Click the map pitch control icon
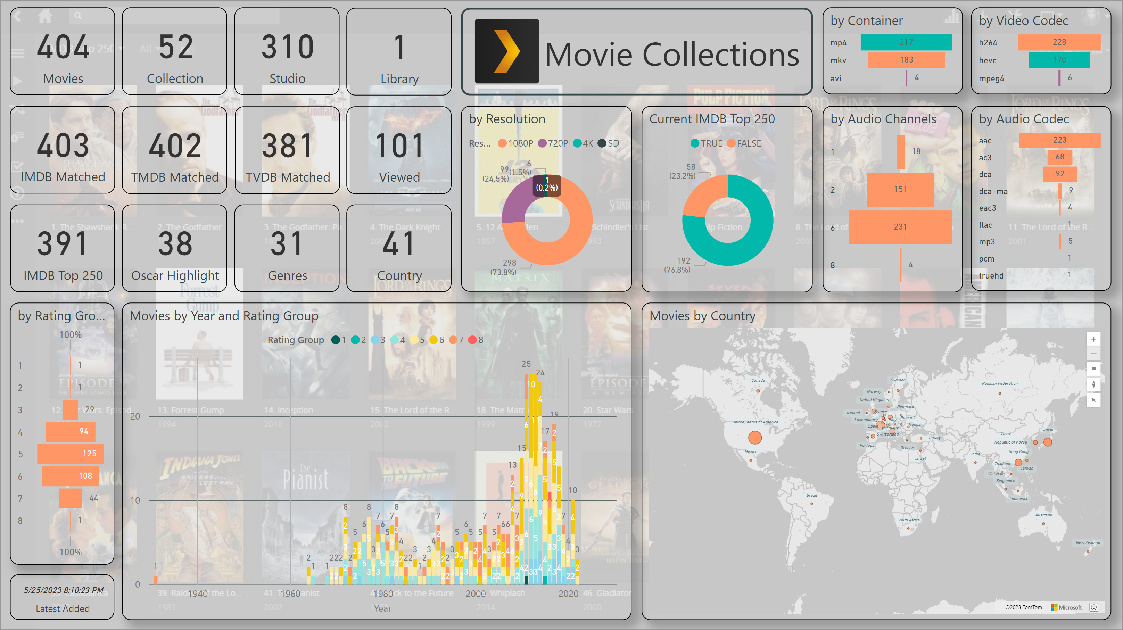 pos(1093,369)
